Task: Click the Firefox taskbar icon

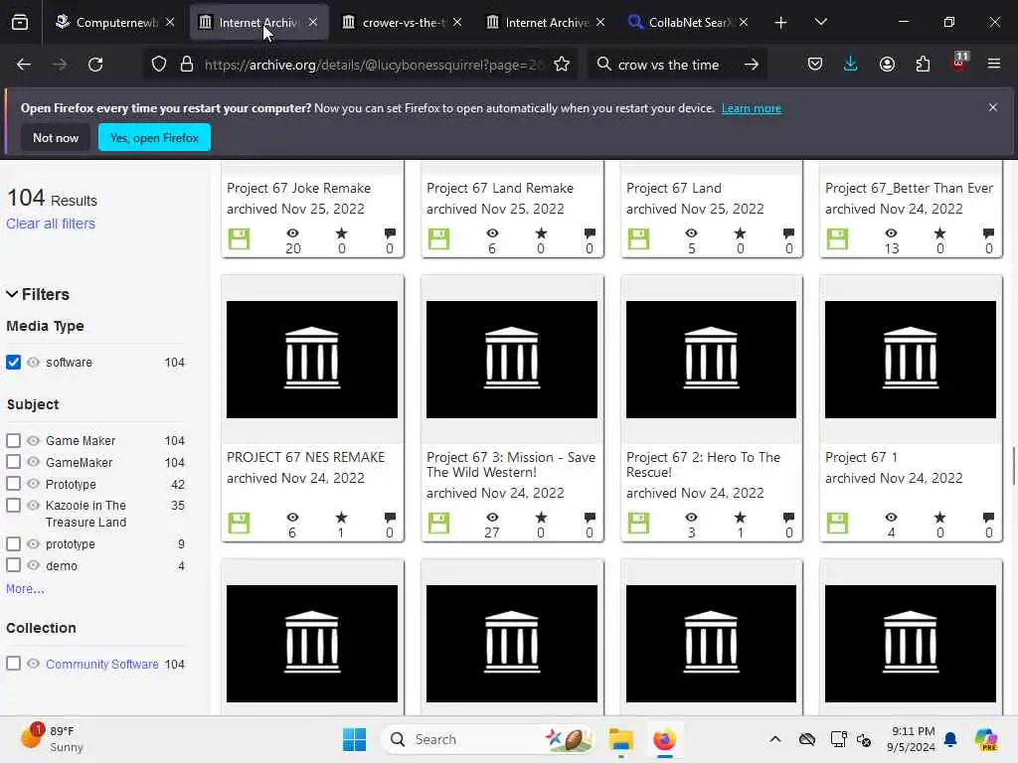Action: click(664, 739)
